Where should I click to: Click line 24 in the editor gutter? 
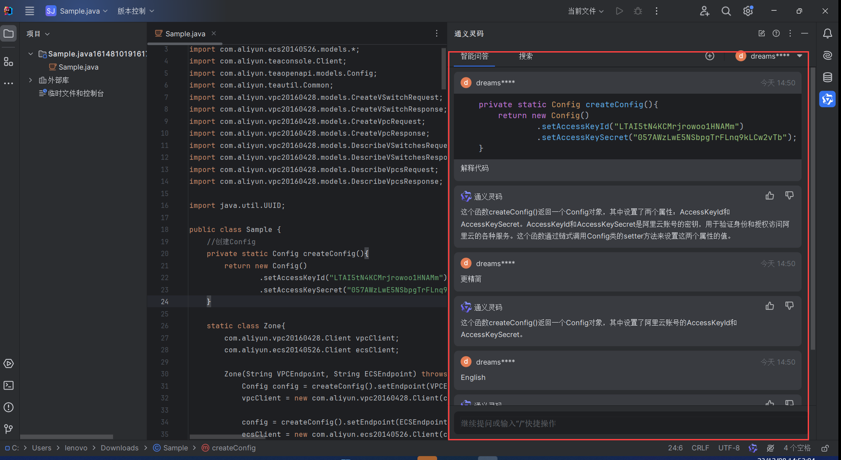pyautogui.click(x=165, y=302)
